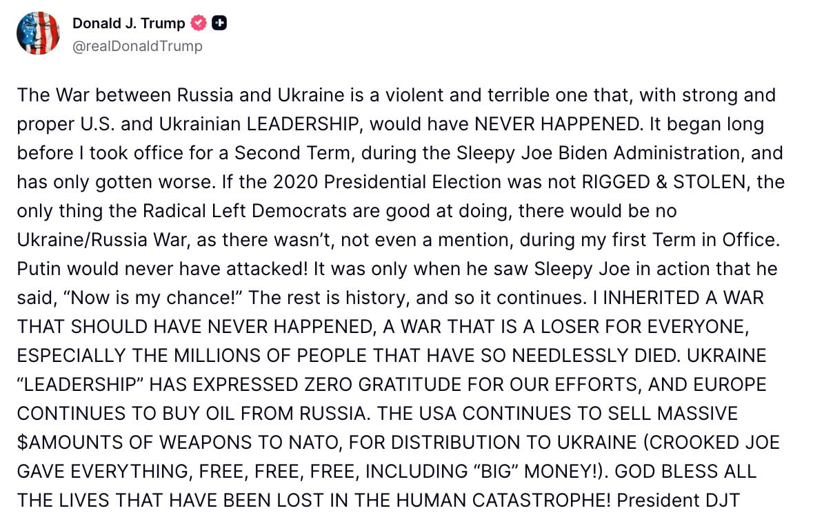The height and width of the screenshot is (515, 813).
Task: Open the Donald J. Trump display name
Action: click(x=128, y=23)
